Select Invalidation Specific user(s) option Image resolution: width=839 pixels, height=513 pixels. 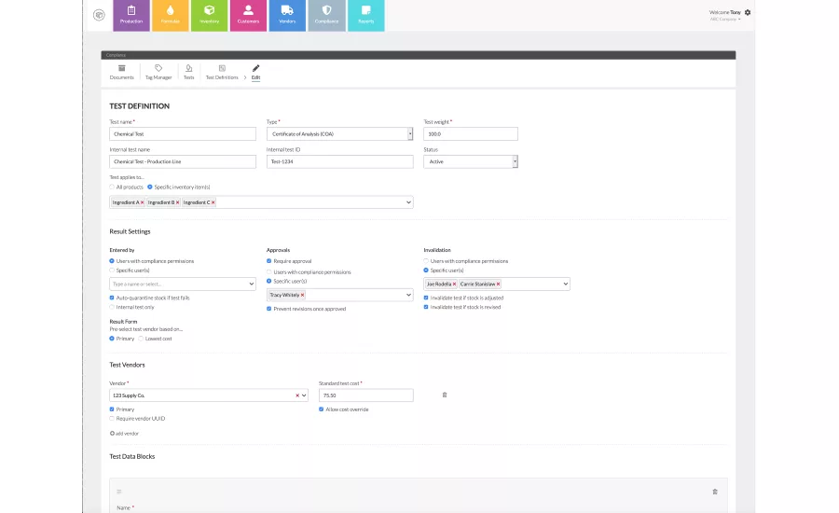(426, 270)
